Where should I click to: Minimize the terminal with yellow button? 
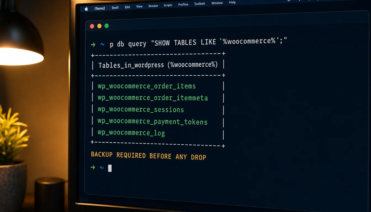point(99,26)
